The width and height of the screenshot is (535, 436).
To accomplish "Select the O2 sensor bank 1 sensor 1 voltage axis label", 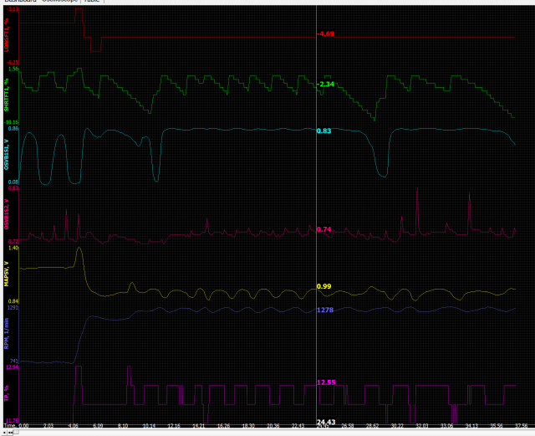I will (7, 156).
